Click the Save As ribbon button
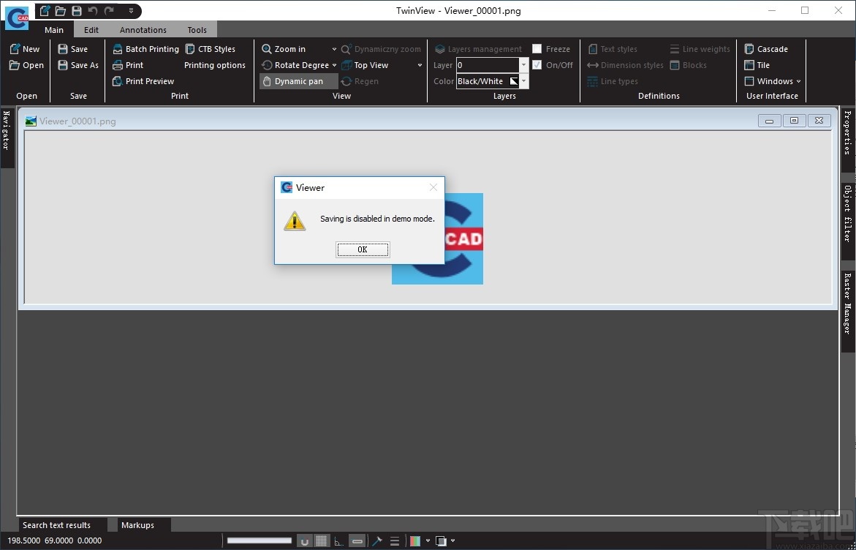Image resolution: width=856 pixels, height=550 pixels. click(78, 65)
